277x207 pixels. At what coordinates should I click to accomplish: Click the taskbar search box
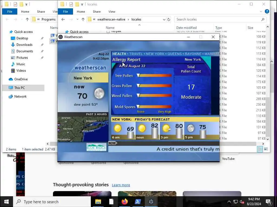[x=52, y=202]
